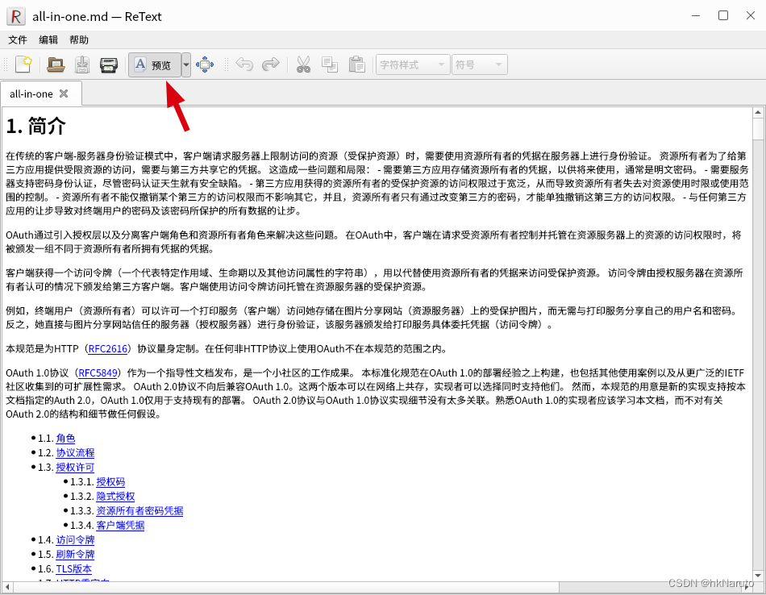The width and height of the screenshot is (766, 595).
Task: Create a new document
Action: 23,65
